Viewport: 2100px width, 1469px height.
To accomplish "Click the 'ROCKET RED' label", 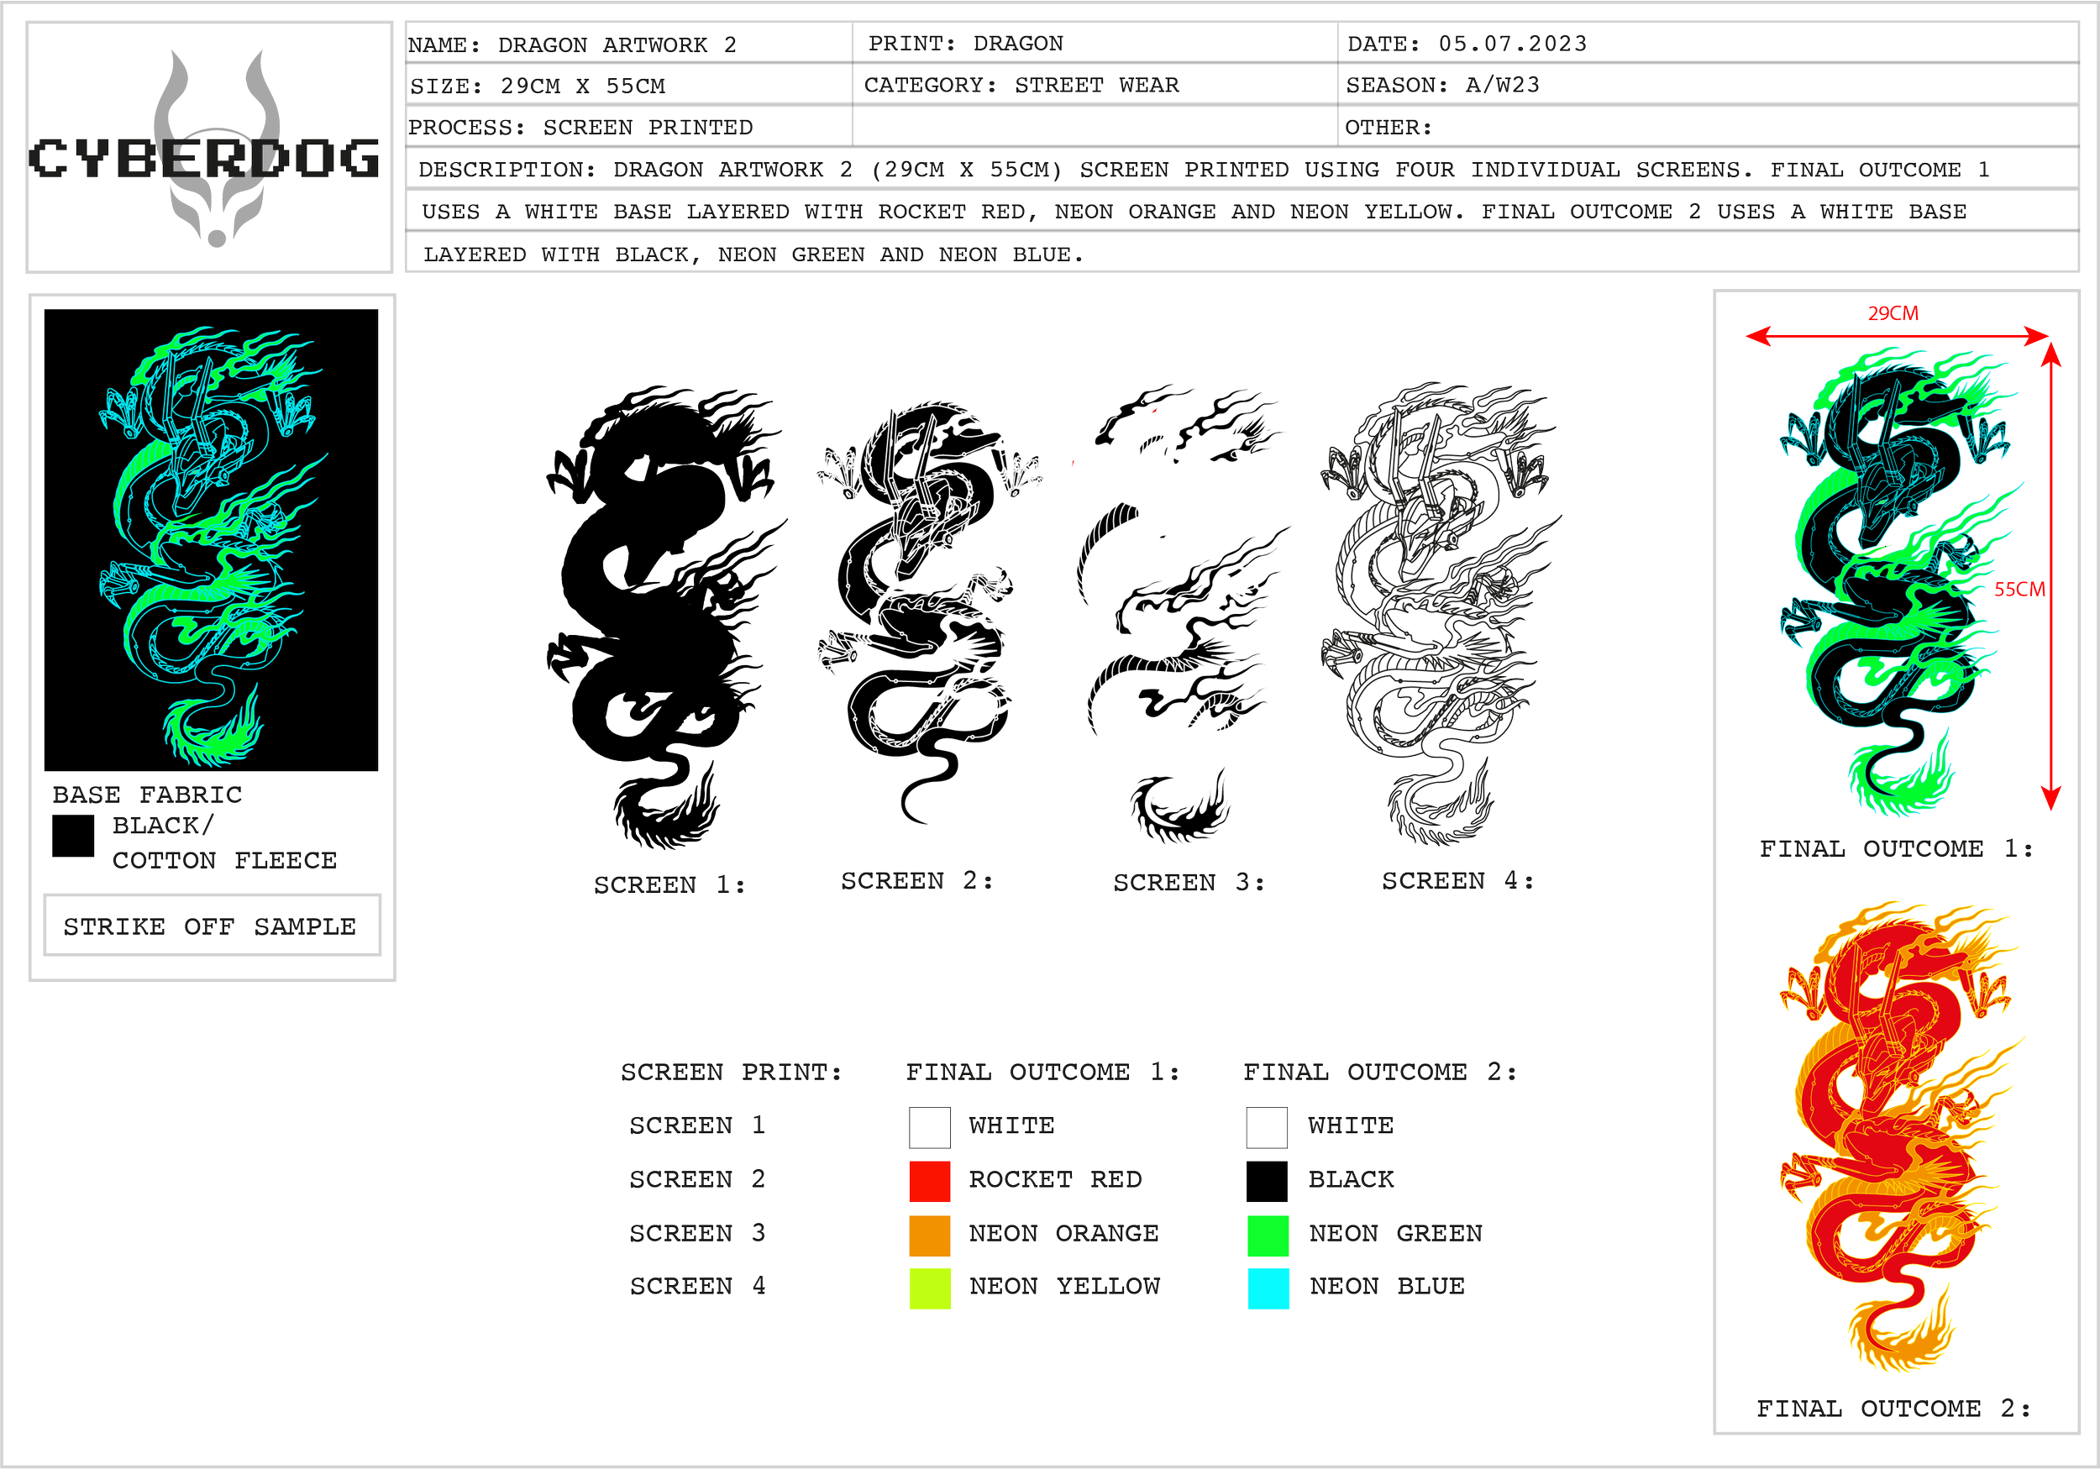I will 1056,1179.
